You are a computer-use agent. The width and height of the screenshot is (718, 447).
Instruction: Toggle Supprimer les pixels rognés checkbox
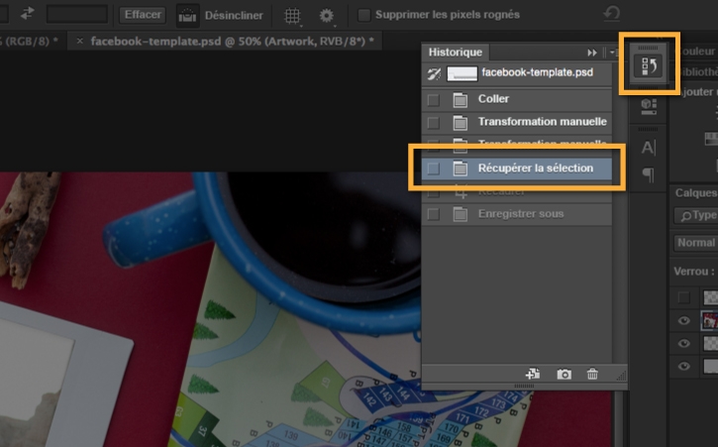(364, 15)
